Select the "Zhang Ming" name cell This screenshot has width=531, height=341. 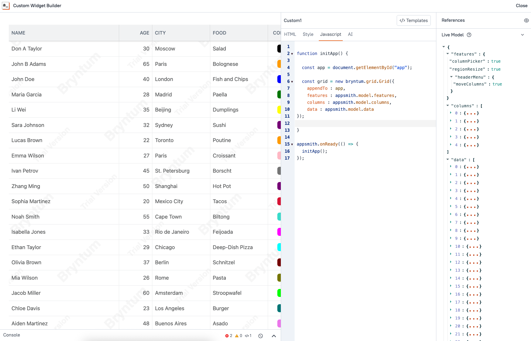(64, 186)
